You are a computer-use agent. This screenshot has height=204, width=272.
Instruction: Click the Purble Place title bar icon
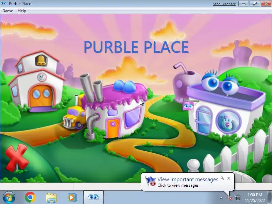[3, 3]
